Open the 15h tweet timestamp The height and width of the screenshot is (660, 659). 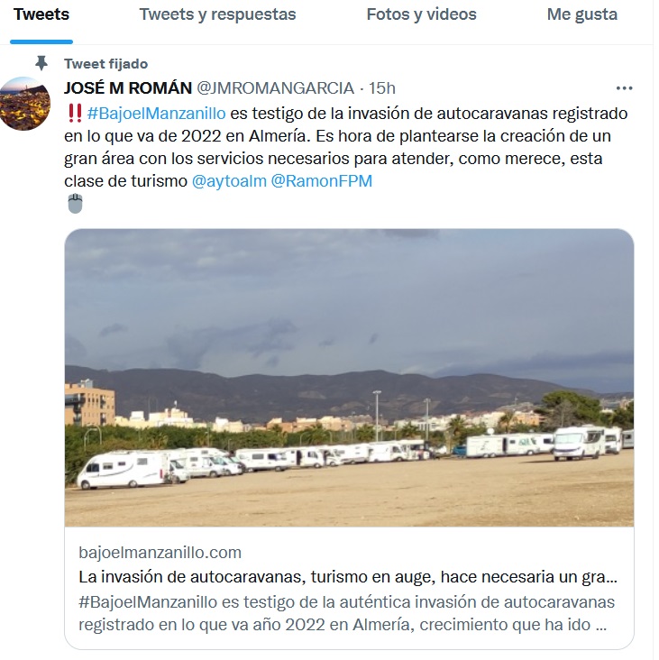[x=382, y=88]
